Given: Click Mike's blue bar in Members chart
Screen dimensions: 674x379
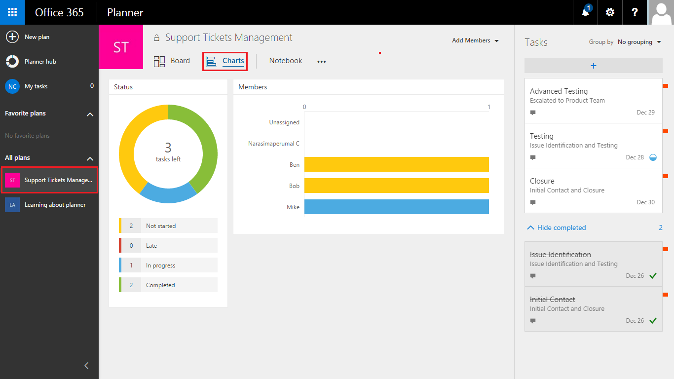Looking at the screenshot, I should [397, 207].
